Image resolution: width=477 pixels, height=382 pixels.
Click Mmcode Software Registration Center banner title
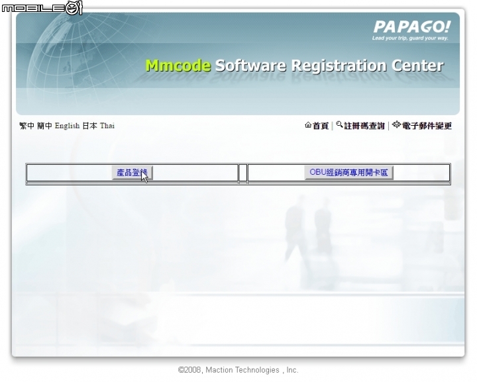[294, 66]
